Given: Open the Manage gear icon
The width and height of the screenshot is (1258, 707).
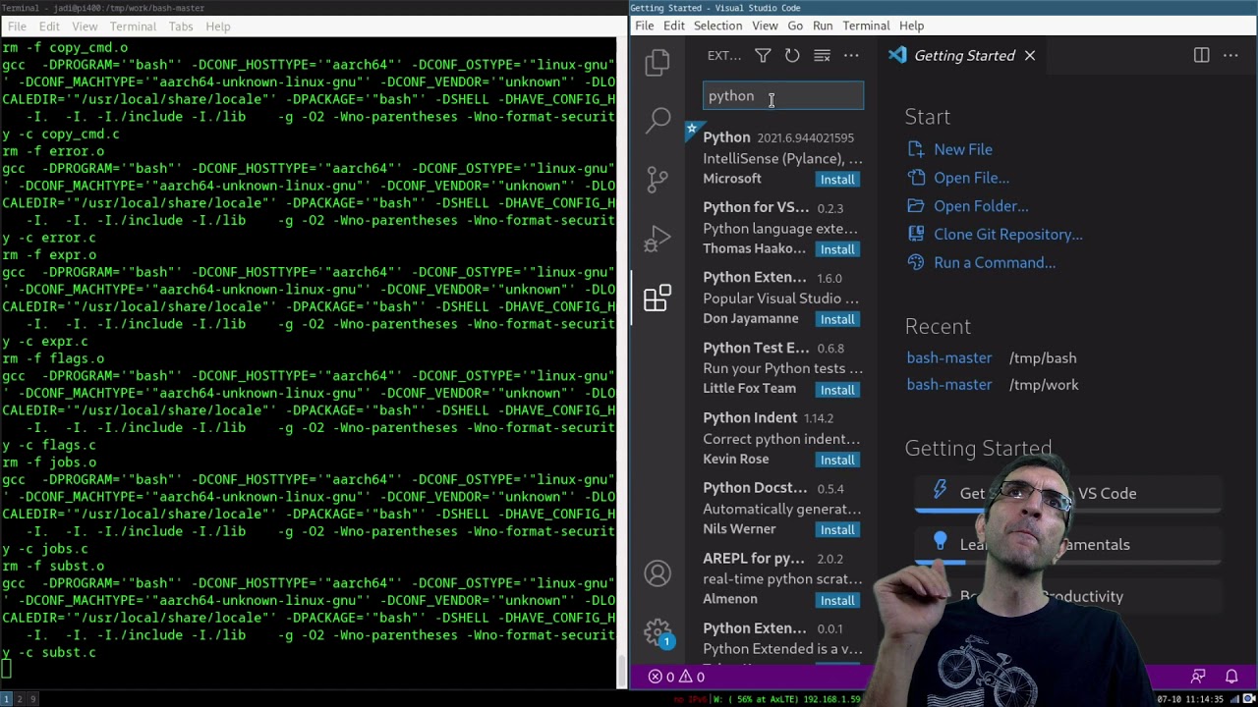Looking at the screenshot, I should point(658,631).
